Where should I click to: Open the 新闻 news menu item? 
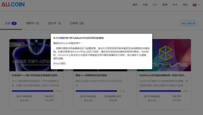(x=165, y=5)
